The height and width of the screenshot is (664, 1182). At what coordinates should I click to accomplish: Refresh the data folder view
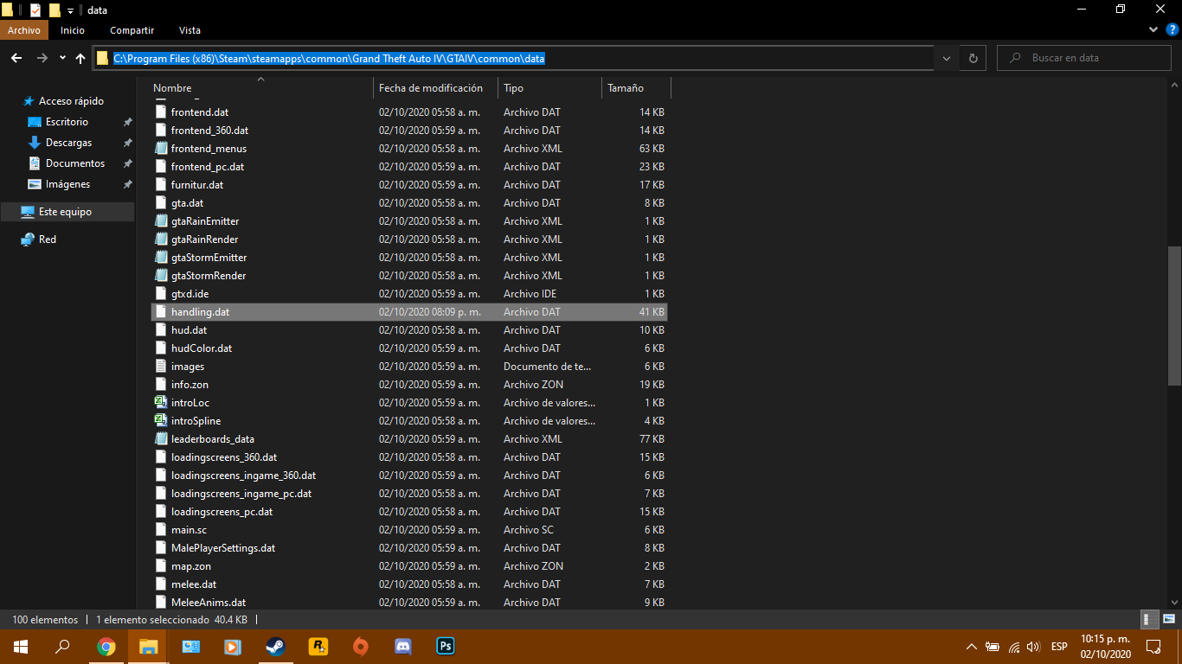973,58
